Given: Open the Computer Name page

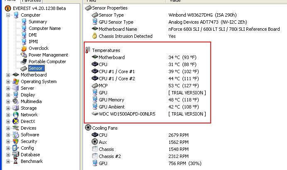Looking at the screenshot, I should pyautogui.click(x=45, y=28).
